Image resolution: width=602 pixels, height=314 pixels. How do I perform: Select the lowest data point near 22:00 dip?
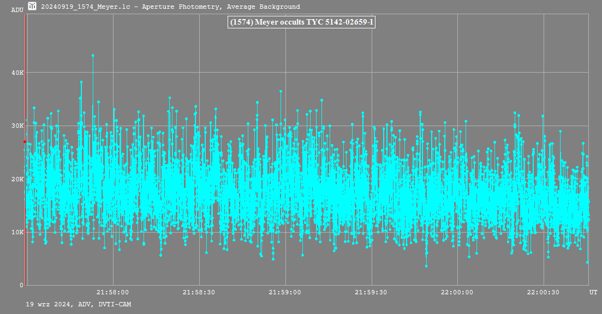[x=426, y=266]
